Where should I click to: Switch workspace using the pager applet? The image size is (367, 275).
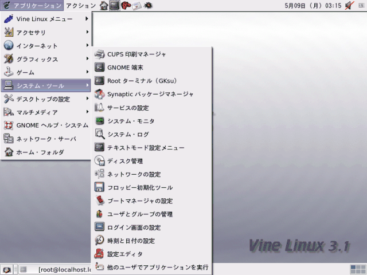(x=358, y=270)
